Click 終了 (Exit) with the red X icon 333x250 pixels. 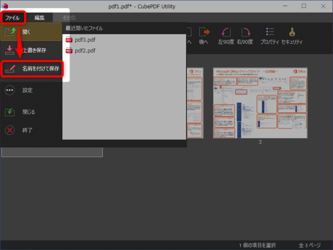point(10,130)
